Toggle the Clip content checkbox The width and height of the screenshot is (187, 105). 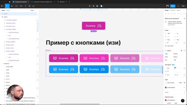166,46
